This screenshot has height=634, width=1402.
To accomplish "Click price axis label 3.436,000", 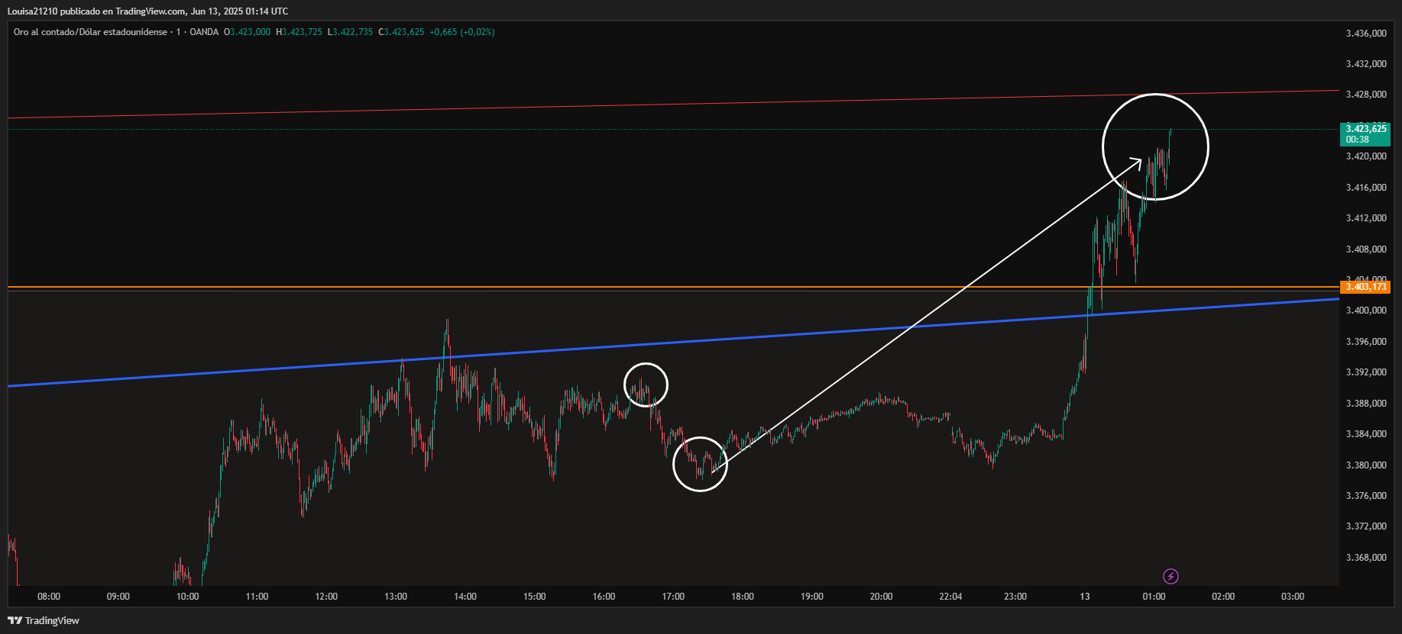I will point(1366,34).
